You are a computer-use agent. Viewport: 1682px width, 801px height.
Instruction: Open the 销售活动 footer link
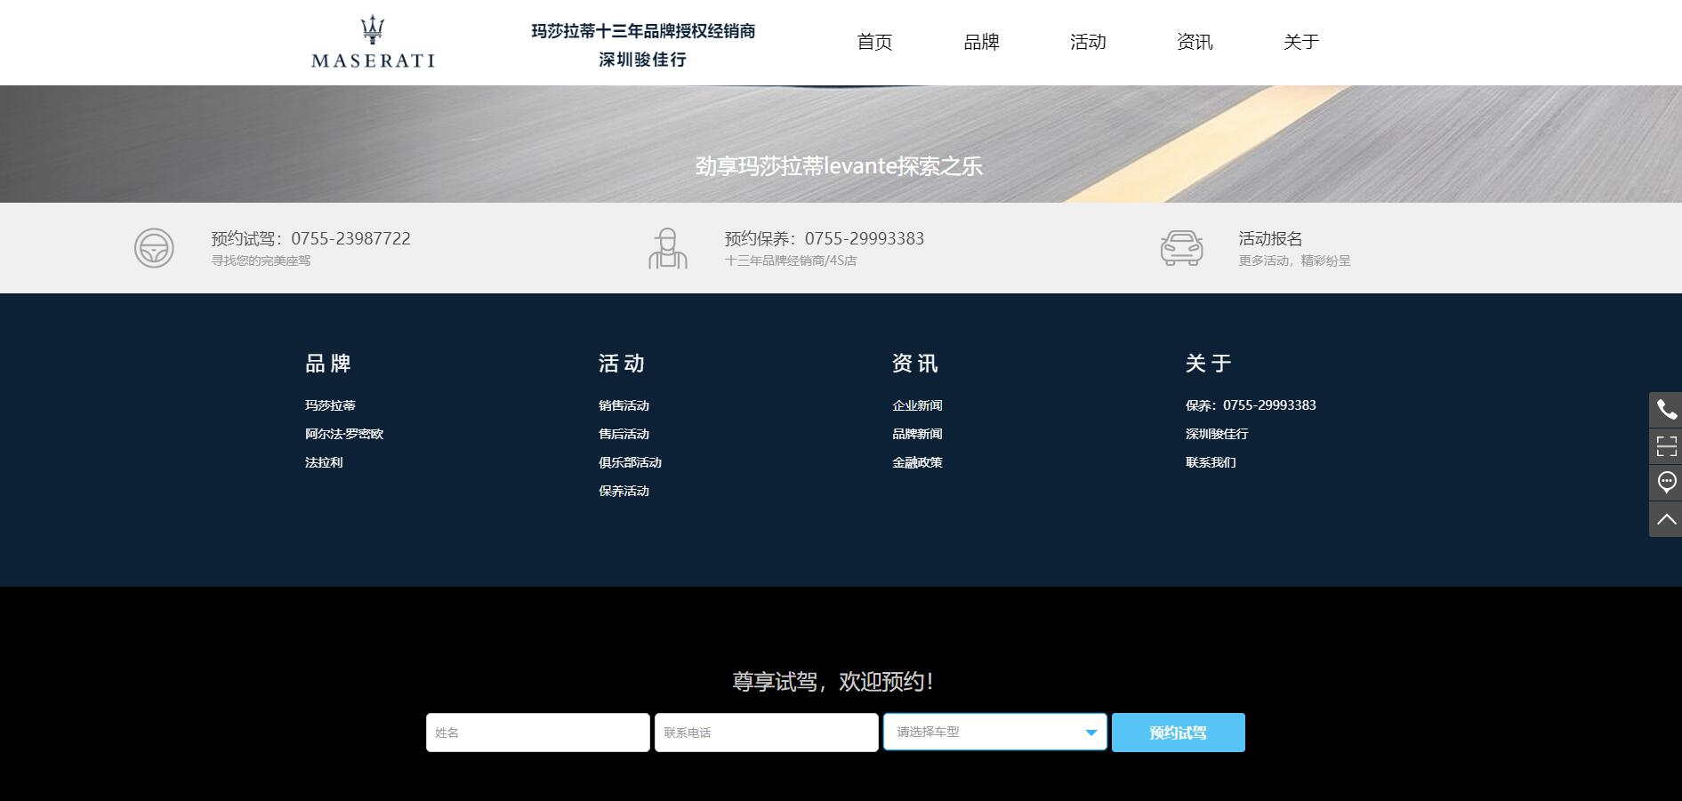pos(624,405)
